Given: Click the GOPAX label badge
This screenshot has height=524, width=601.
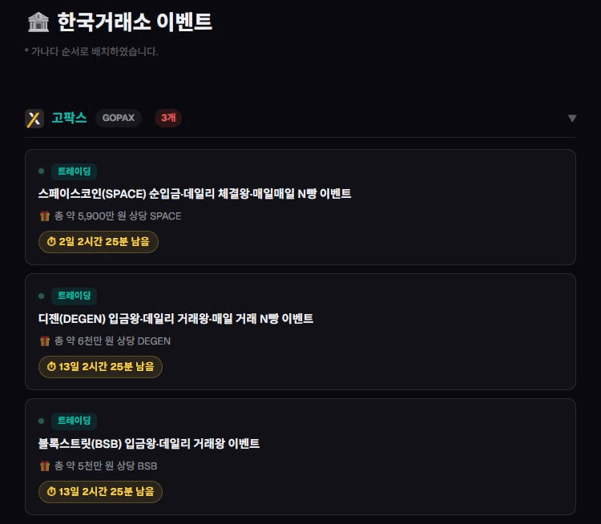Looking at the screenshot, I should pyautogui.click(x=119, y=119).
